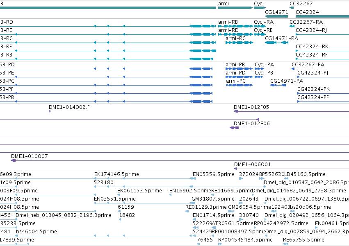
Task: Select the CG14971 gene bar glyph
Action: coord(276,16)
